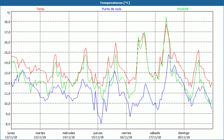Click the 'Temperaturas [°C]' chart title
This screenshot has width=224, height=140.
pos(115,3)
